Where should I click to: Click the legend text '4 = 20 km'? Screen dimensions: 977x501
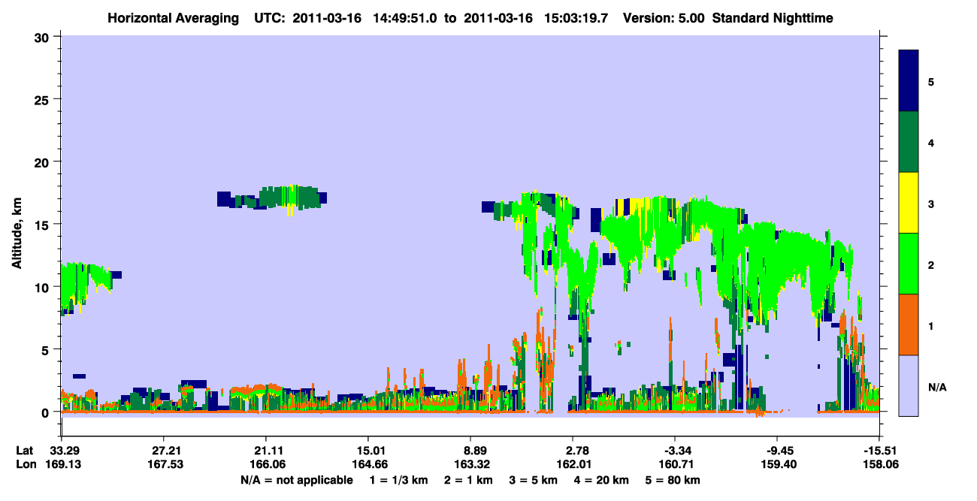coord(602,480)
